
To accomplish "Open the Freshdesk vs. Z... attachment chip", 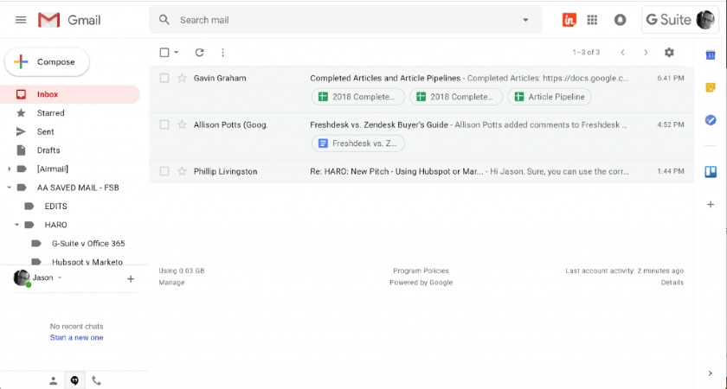I will (358, 143).
